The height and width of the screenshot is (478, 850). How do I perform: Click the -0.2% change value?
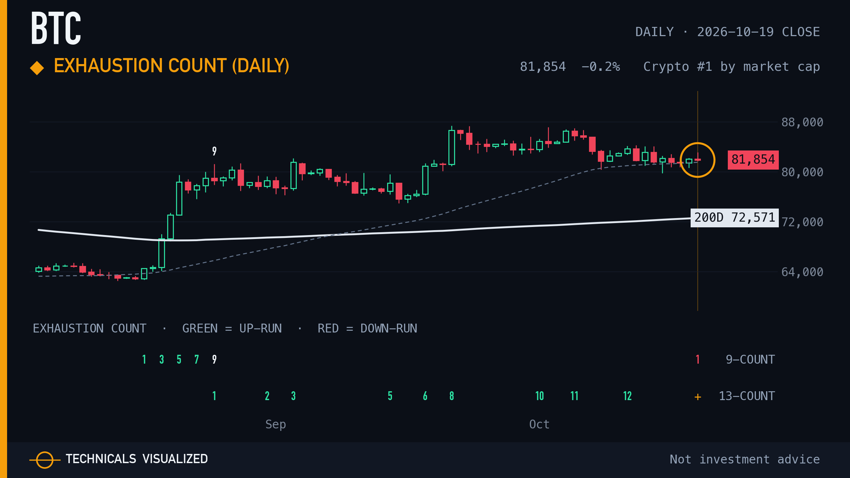tap(601, 67)
